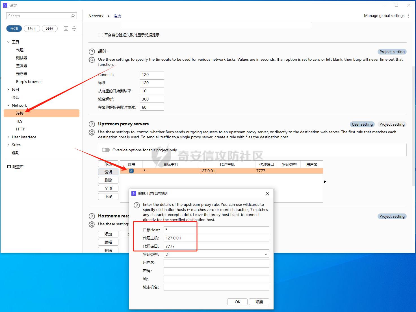Click the settings pane vertical scrollbar
The height and width of the screenshot is (312, 416).
point(414,126)
